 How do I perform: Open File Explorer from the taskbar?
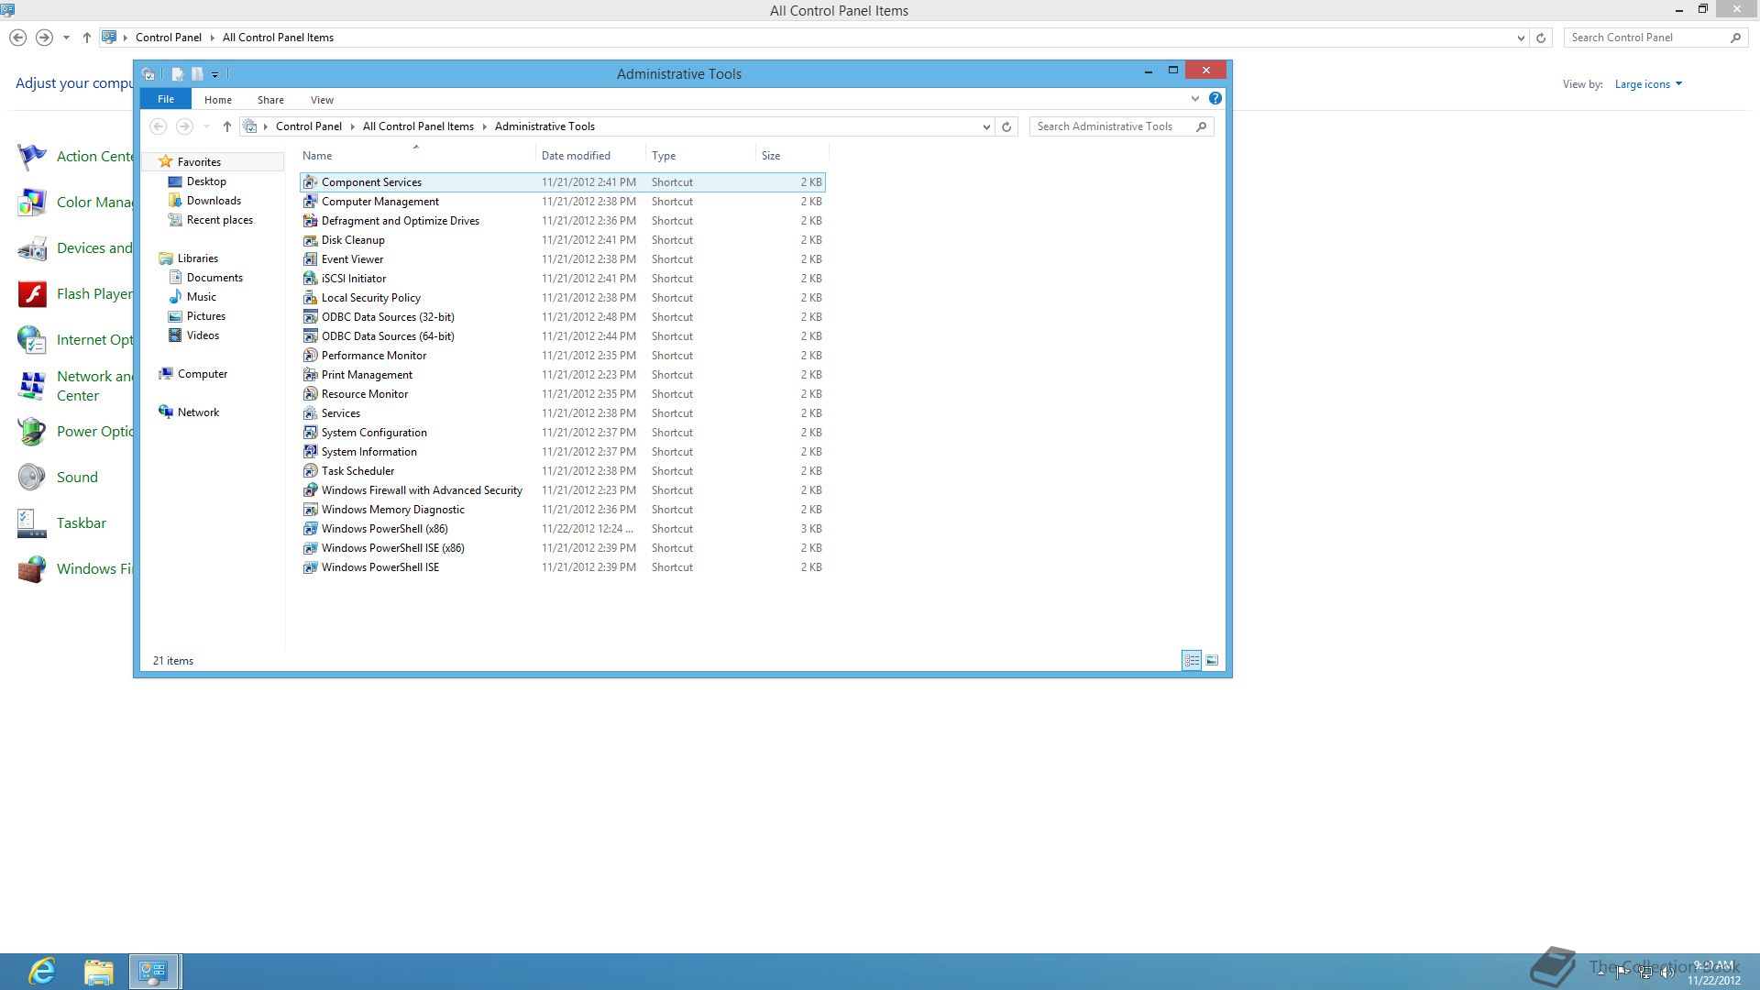coord(98,972)
